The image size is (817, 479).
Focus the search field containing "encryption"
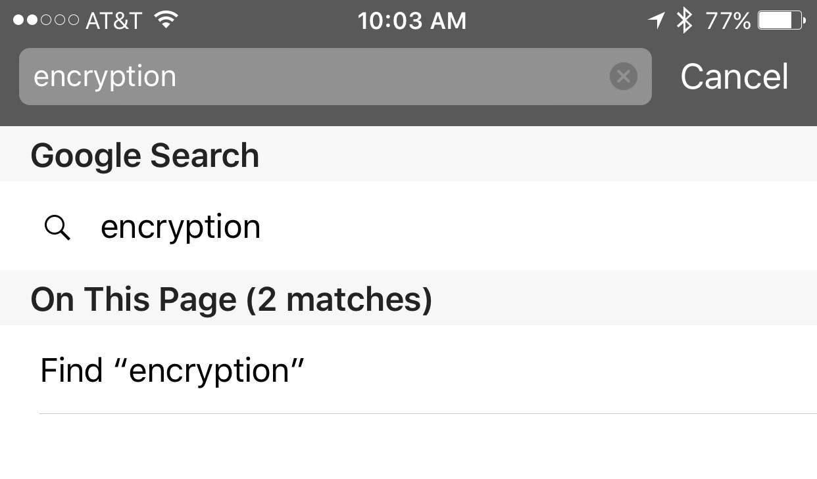pos(316,77)
